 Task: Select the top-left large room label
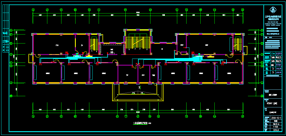(x=57, y=45)
